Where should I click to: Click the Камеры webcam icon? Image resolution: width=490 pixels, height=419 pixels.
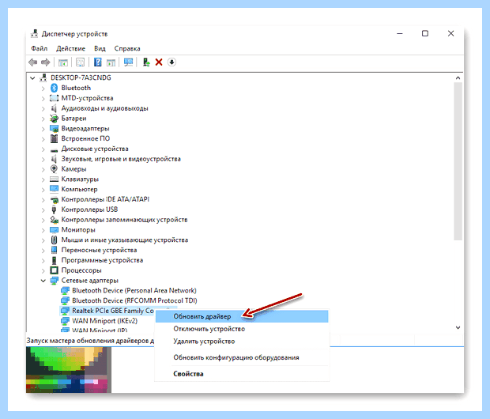point(54,169)
